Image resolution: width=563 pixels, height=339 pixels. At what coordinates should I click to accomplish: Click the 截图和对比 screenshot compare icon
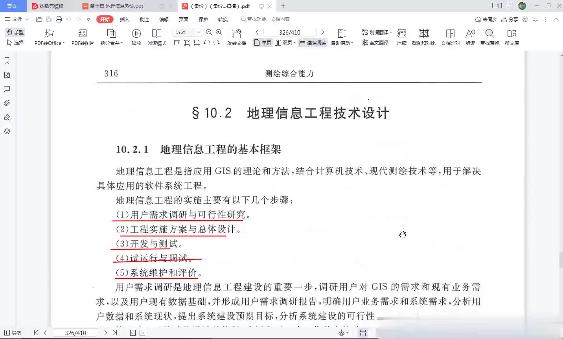(x=423, y=34)
